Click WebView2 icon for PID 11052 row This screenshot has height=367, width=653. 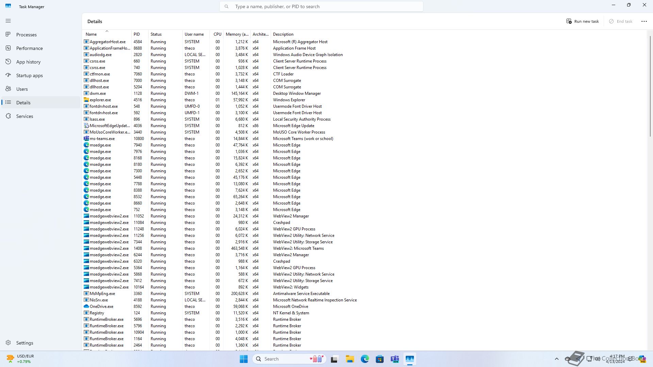click(x=86, y=216)
